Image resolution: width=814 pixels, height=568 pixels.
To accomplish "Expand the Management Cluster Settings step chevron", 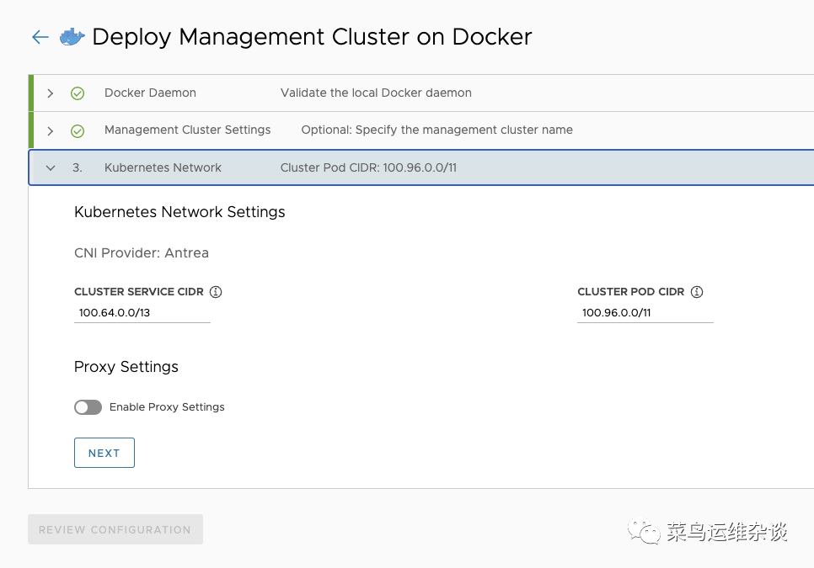I will click(51, 130).
